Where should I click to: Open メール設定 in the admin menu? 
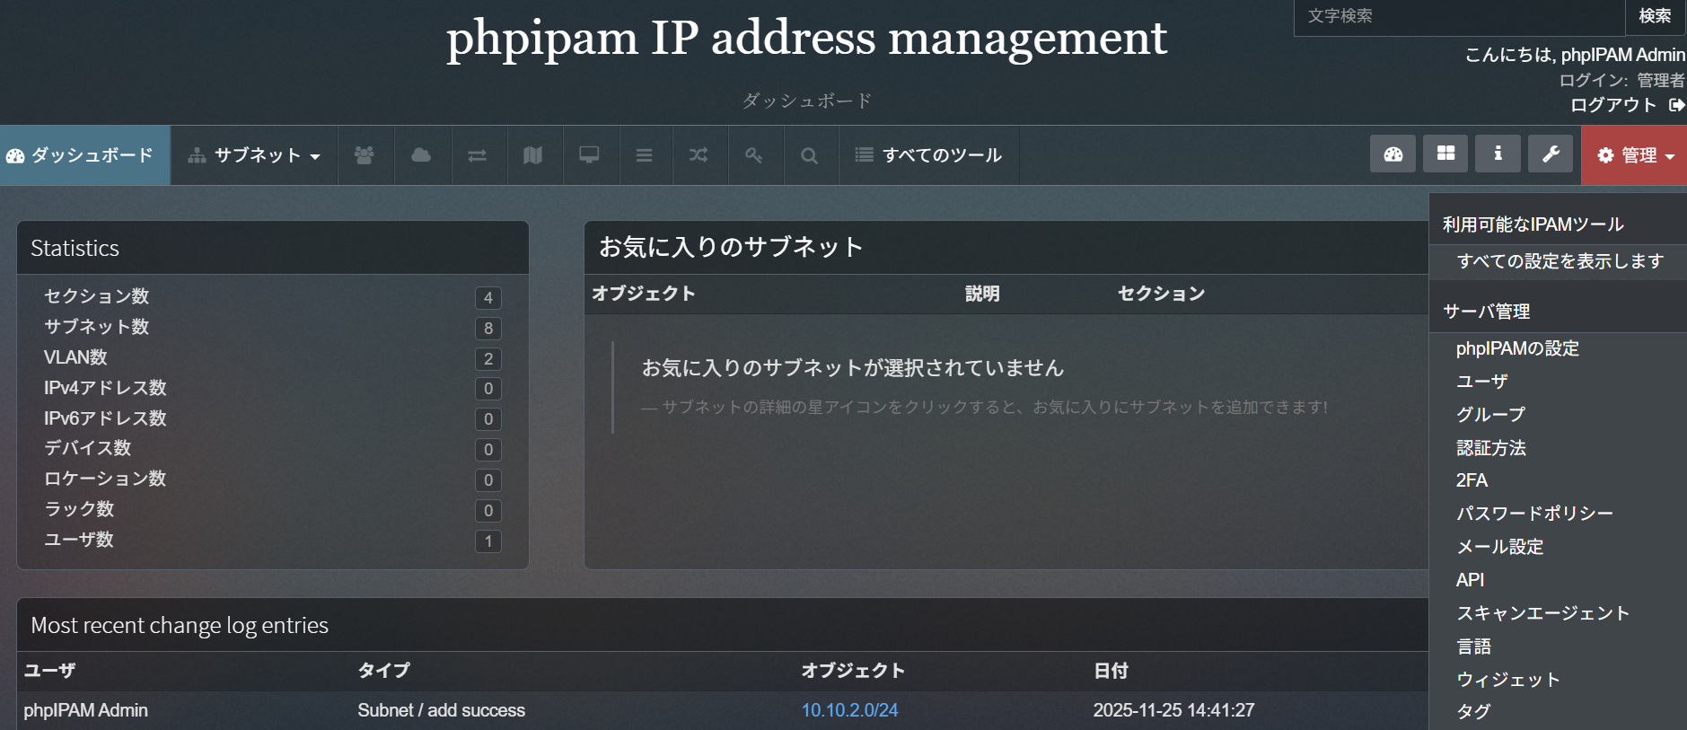coord(1499,547)
